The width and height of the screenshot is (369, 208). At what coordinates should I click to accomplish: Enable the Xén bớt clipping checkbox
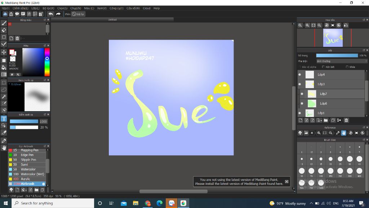(x=323, y=67)
